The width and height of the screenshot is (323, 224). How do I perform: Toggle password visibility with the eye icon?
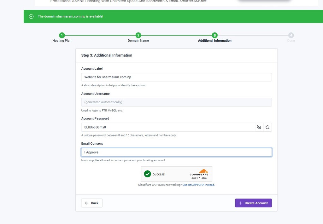pyautogui.click(x=259, y=127)
